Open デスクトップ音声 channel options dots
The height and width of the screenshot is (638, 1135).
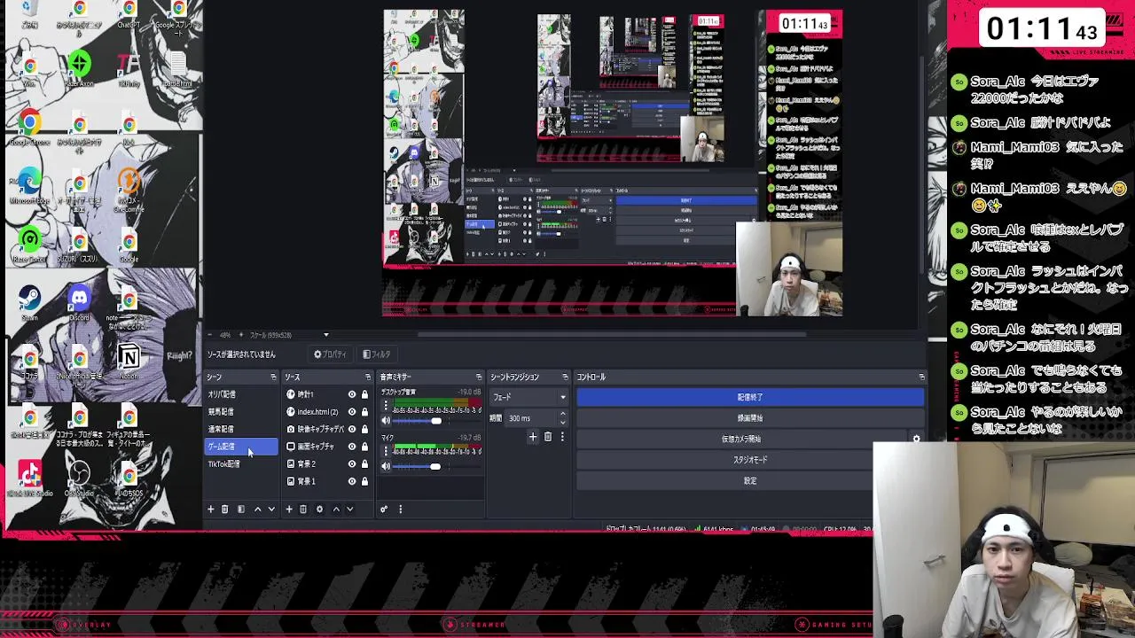pyautogui.click(x=385, y=406)
